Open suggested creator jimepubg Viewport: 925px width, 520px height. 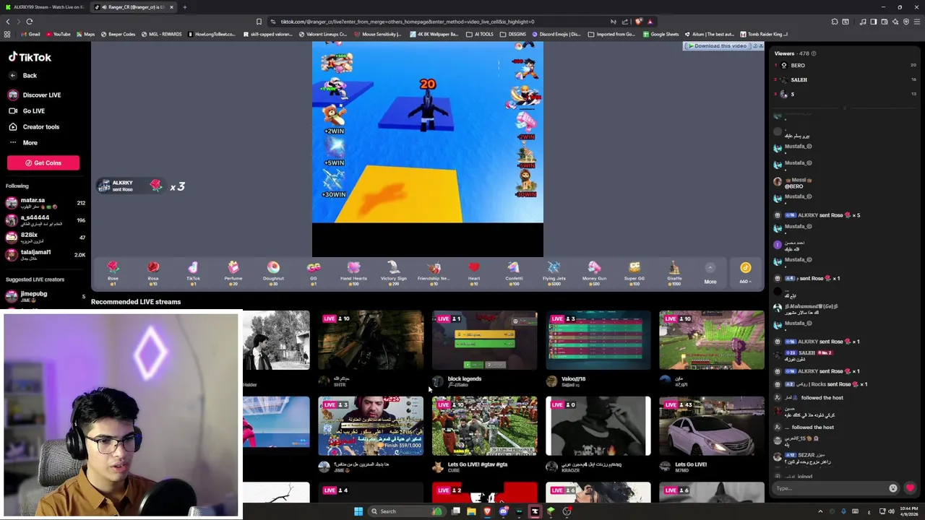pyautogui.click(x=46, y=296)
